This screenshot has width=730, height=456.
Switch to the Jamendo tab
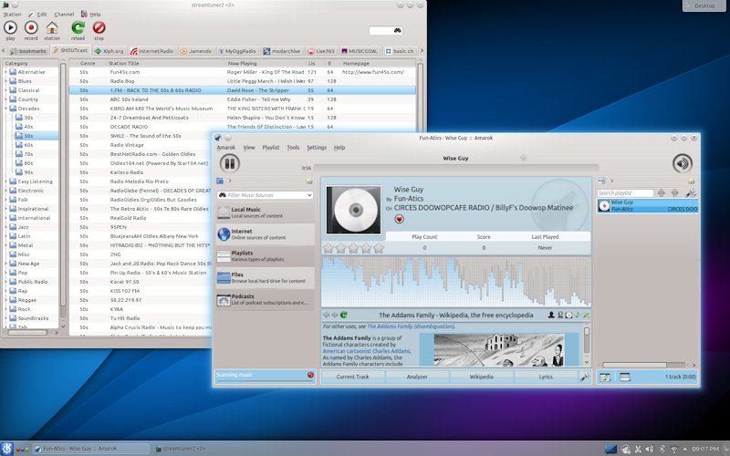coord(196,51)
